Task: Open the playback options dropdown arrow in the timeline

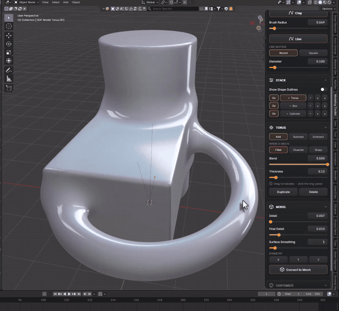Action: click(x=94, y=294)
